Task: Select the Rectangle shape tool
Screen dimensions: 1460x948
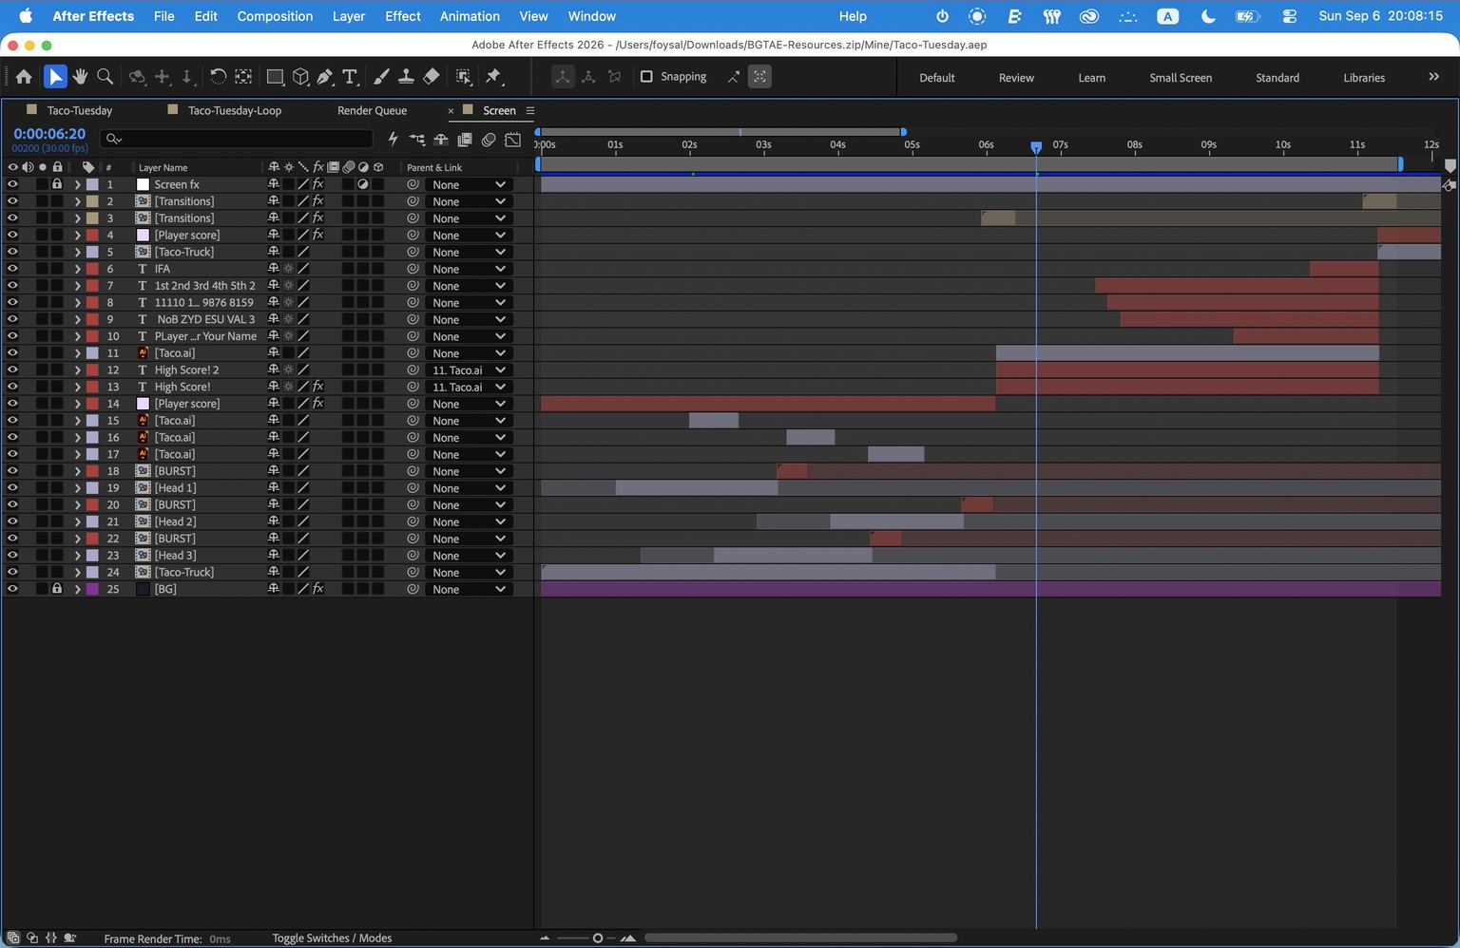Action: pos(276,77)
